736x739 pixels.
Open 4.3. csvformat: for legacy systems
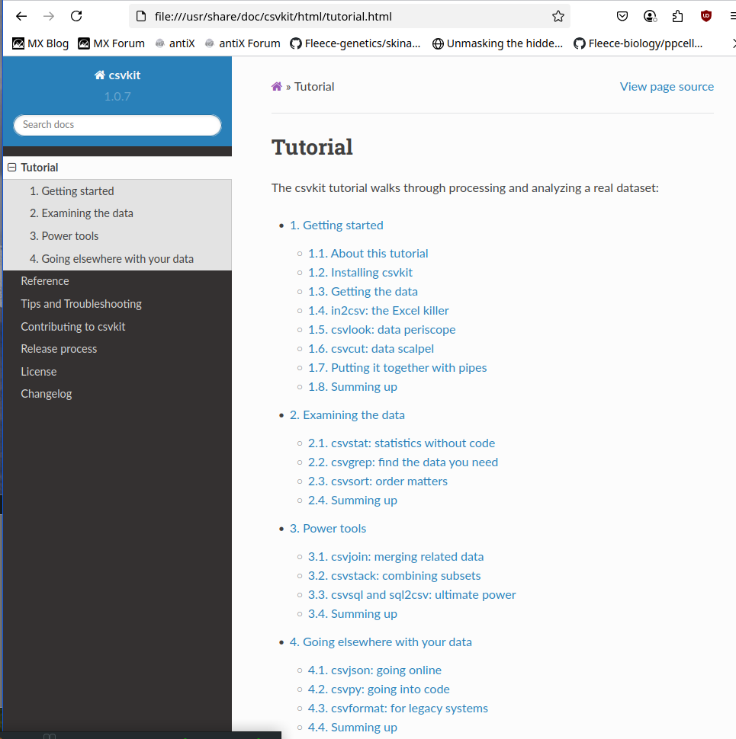(397, 709)
